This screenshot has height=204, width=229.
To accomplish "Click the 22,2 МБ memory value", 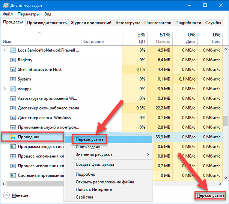I will pos(163,108).
